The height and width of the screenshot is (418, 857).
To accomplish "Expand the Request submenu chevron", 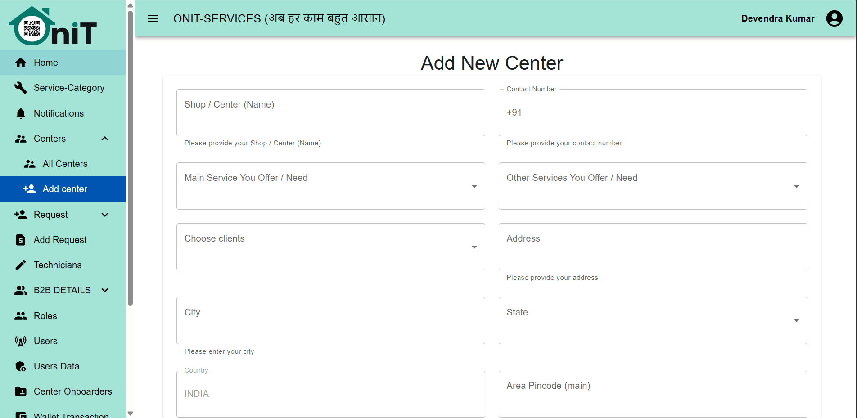I will pyautogui.click(x=105, y=215).
